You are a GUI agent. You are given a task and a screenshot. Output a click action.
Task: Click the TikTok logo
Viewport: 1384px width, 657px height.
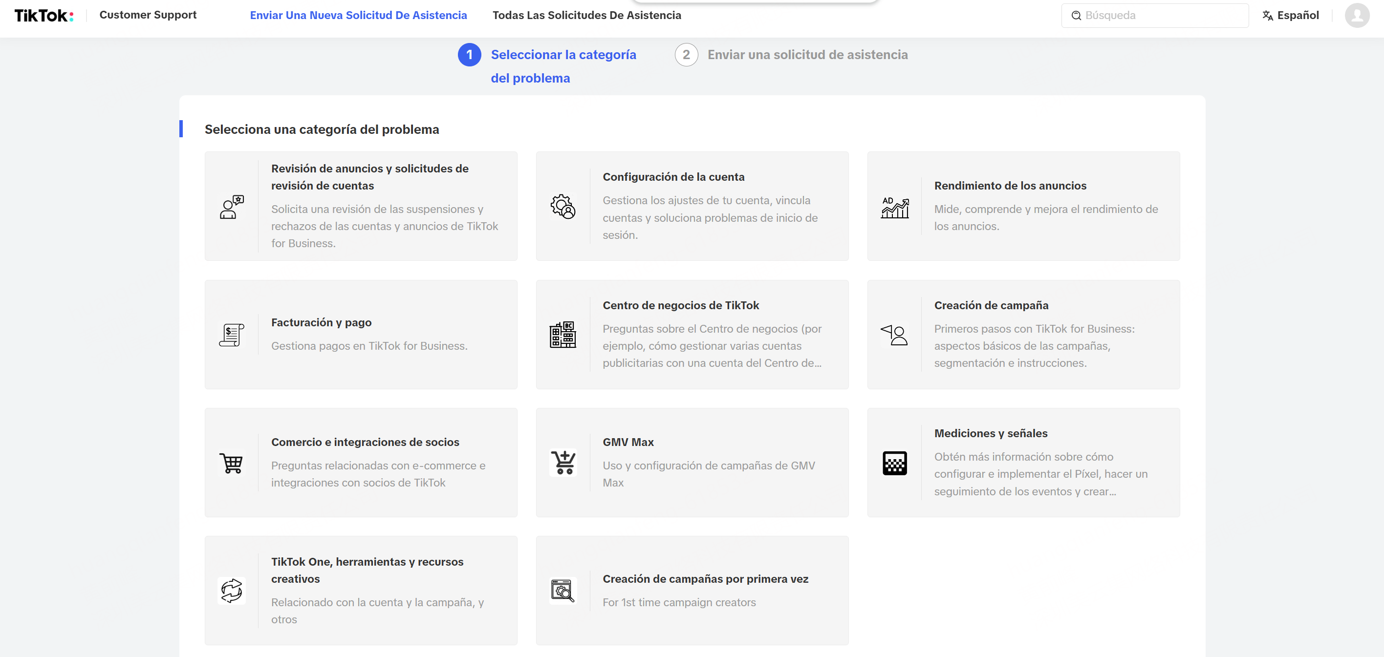43,16
